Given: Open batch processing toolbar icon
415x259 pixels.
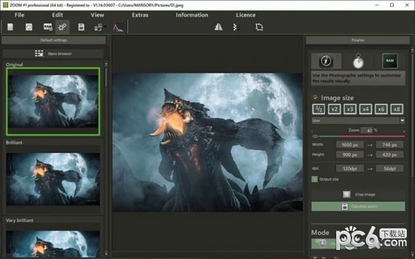Looking at the screenshot, I should pos(48,27).
